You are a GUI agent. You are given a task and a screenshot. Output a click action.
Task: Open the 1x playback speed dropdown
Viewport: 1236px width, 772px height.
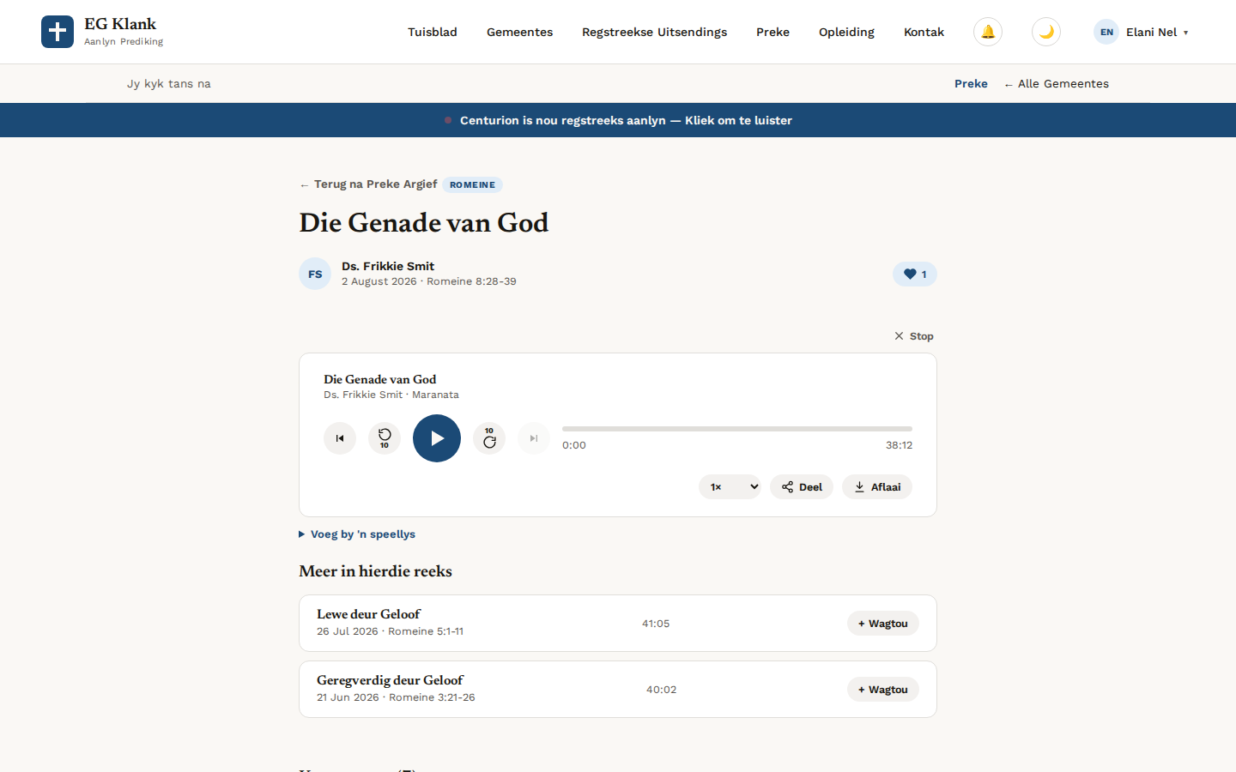(x=730, y=487)
